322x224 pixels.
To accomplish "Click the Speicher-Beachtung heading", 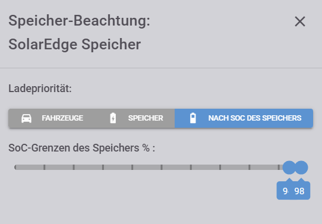I will (x=79, y=21).
